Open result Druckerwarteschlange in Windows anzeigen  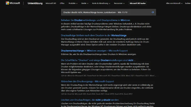[x=94, y=51]
